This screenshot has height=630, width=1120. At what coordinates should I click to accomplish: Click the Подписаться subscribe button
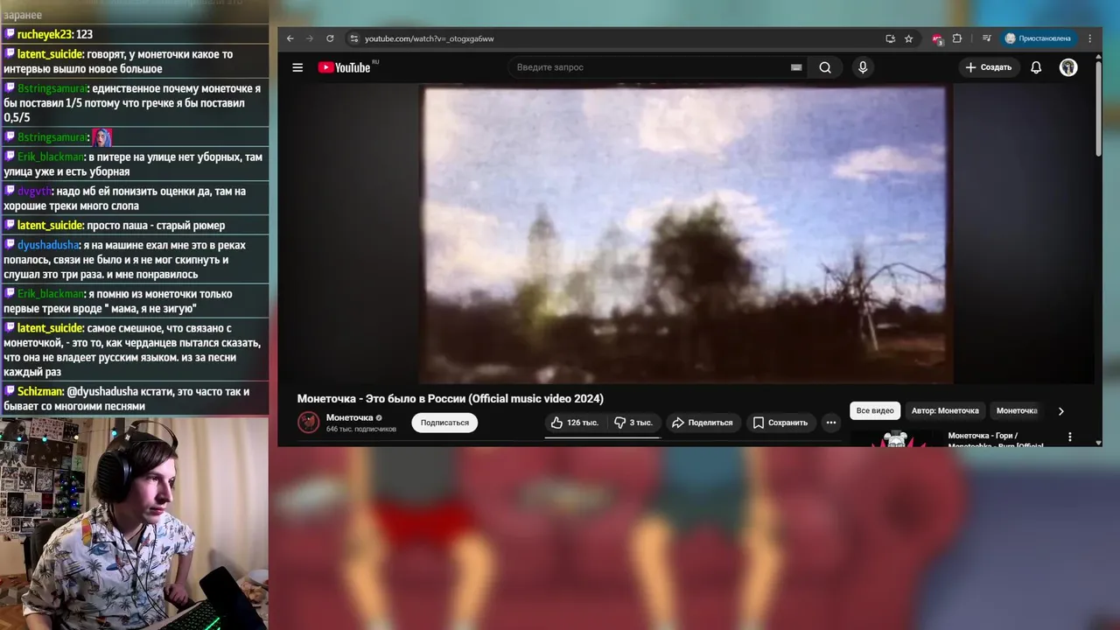(444, 423)
